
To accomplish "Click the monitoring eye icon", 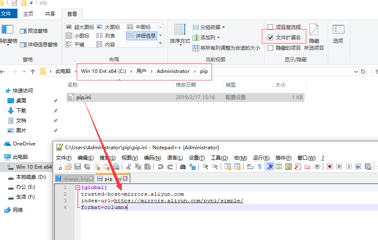I will pos(317,167).
